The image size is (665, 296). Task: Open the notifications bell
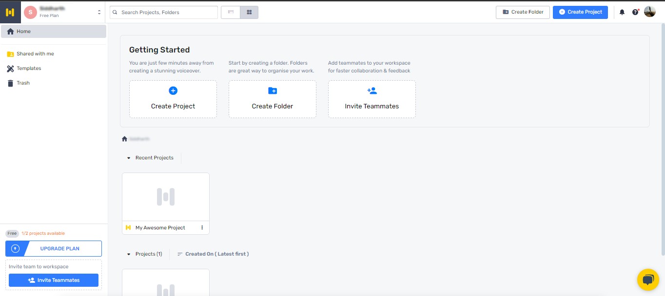pos(622,12)
